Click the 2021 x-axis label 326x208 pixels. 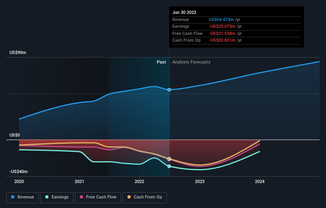79,181
